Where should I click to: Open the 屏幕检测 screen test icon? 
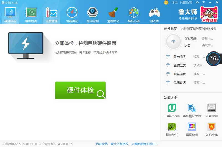pyautogui.click(x=192, y=127)
